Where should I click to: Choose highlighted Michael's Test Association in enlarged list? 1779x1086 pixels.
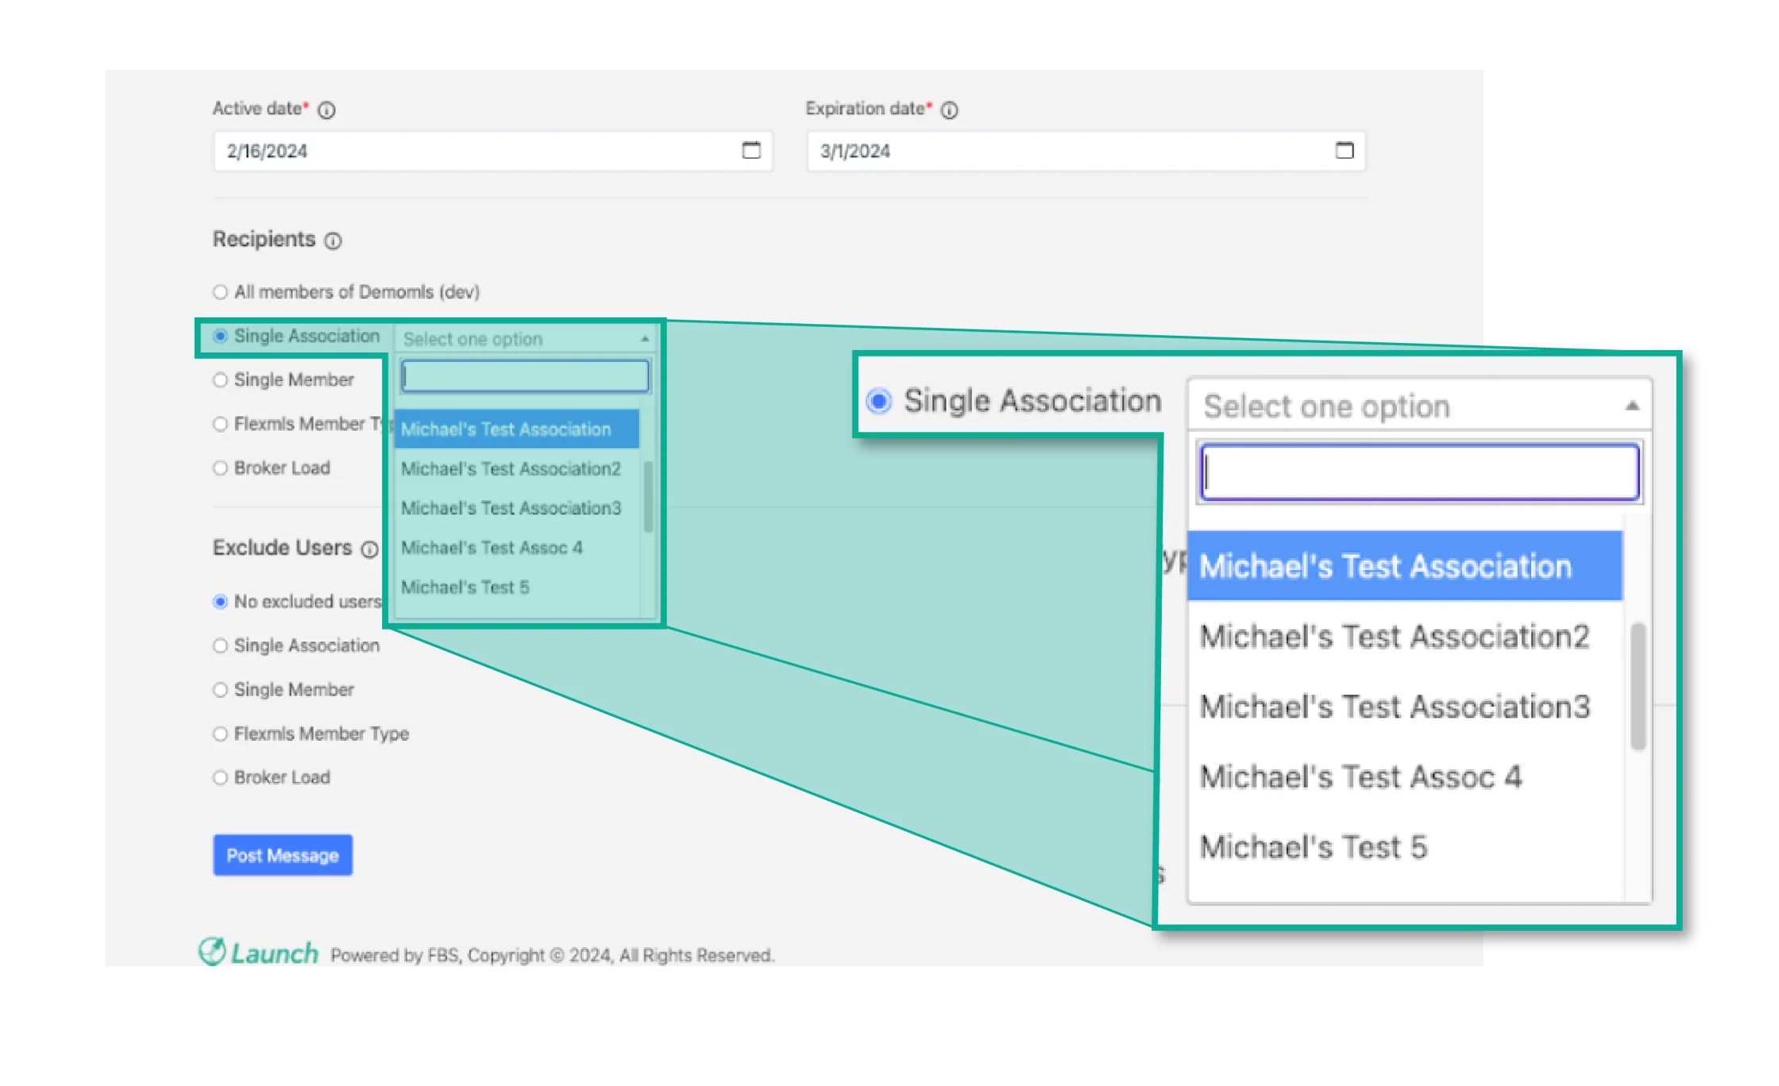point(1404,566)
